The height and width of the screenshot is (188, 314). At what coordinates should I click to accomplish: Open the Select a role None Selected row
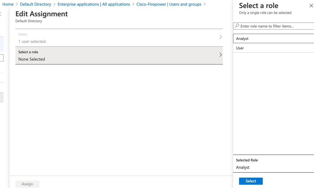[119, 55]
